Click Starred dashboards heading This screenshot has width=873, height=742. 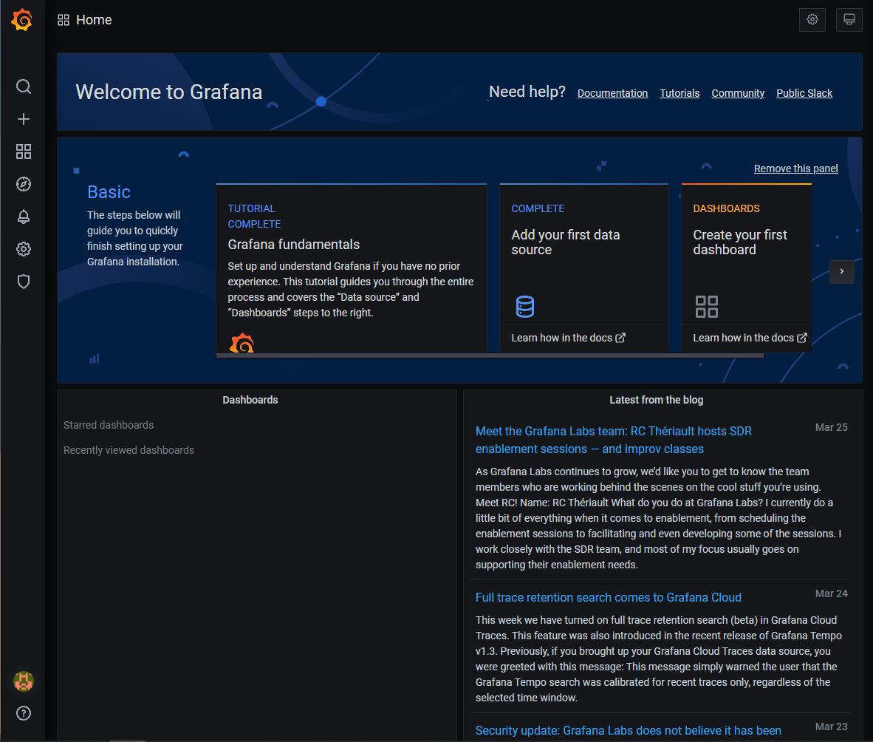click(109, 425)
